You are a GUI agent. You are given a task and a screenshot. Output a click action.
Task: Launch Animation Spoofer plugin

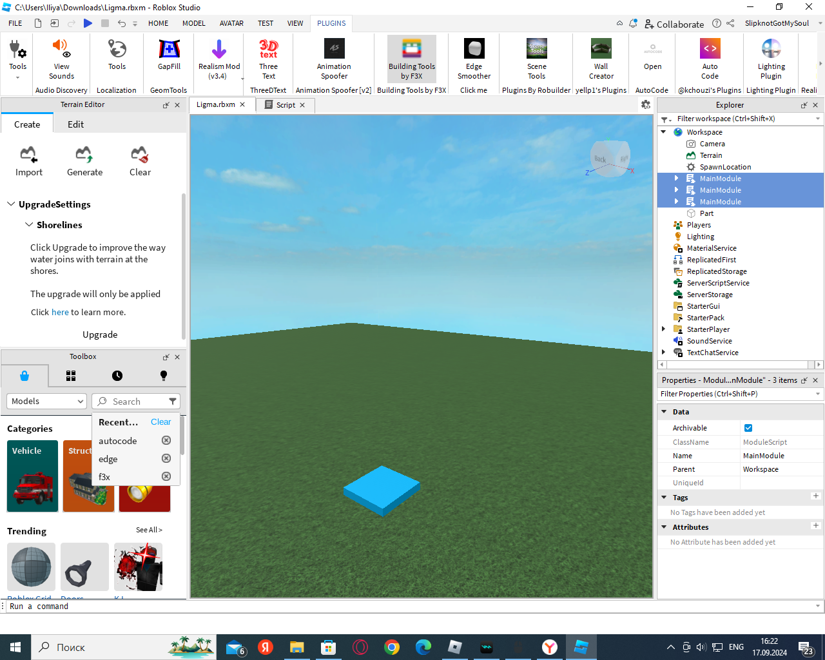[x=334, y=59]
